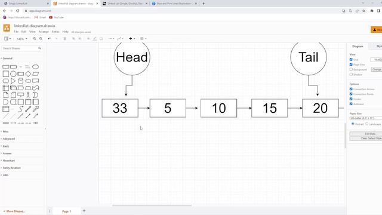The height and width of the screenshot is (215, 382).
Task: Click the delete trash icon
Action: 65,38
